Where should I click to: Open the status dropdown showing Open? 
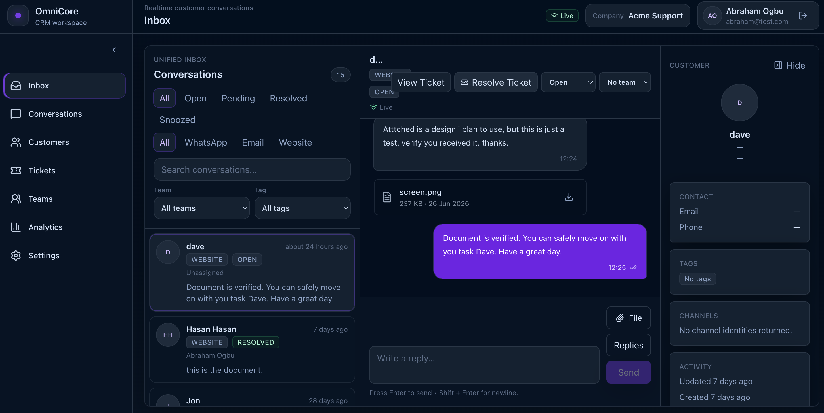point(568,82)
